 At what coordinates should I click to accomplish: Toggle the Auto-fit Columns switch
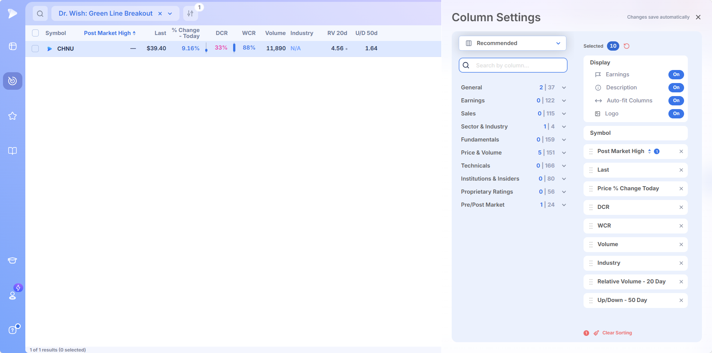click(x=676, y=101)
